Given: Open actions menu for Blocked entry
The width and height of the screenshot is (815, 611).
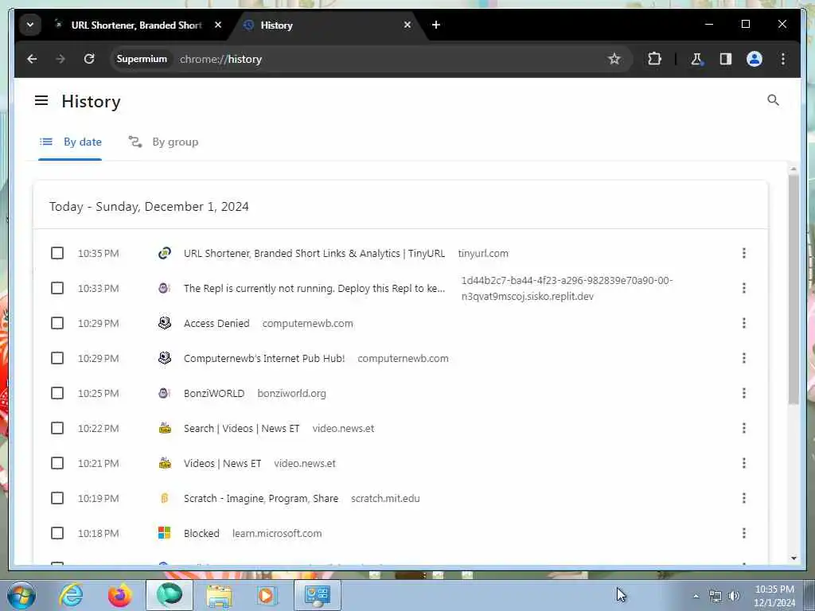Looking at the screenshot, I should [x=744, y=533].
